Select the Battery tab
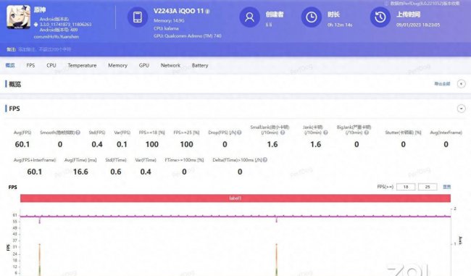Screen dimensions: 471x276 200,65
